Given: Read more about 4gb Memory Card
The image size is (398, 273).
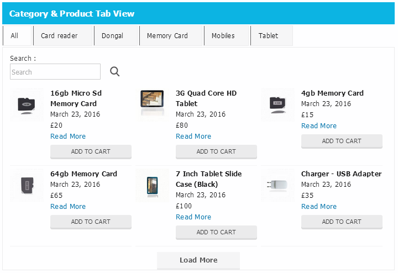Looking at the screenshot, I should click(x=319, y=126).
